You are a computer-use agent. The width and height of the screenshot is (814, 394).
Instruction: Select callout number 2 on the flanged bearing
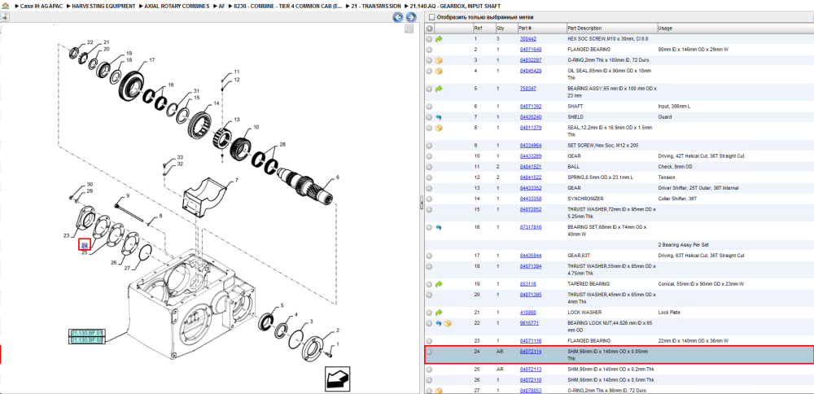tap(338, 331)
